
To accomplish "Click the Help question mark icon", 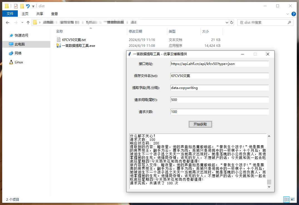I will [x=294, y=14].
